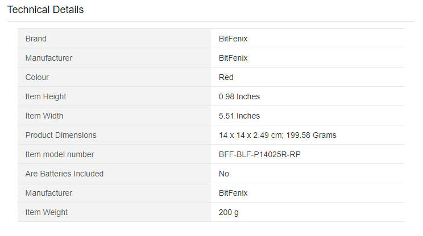
Task: Click the 0.98 Inches value
Action: [x=239, y=96]
